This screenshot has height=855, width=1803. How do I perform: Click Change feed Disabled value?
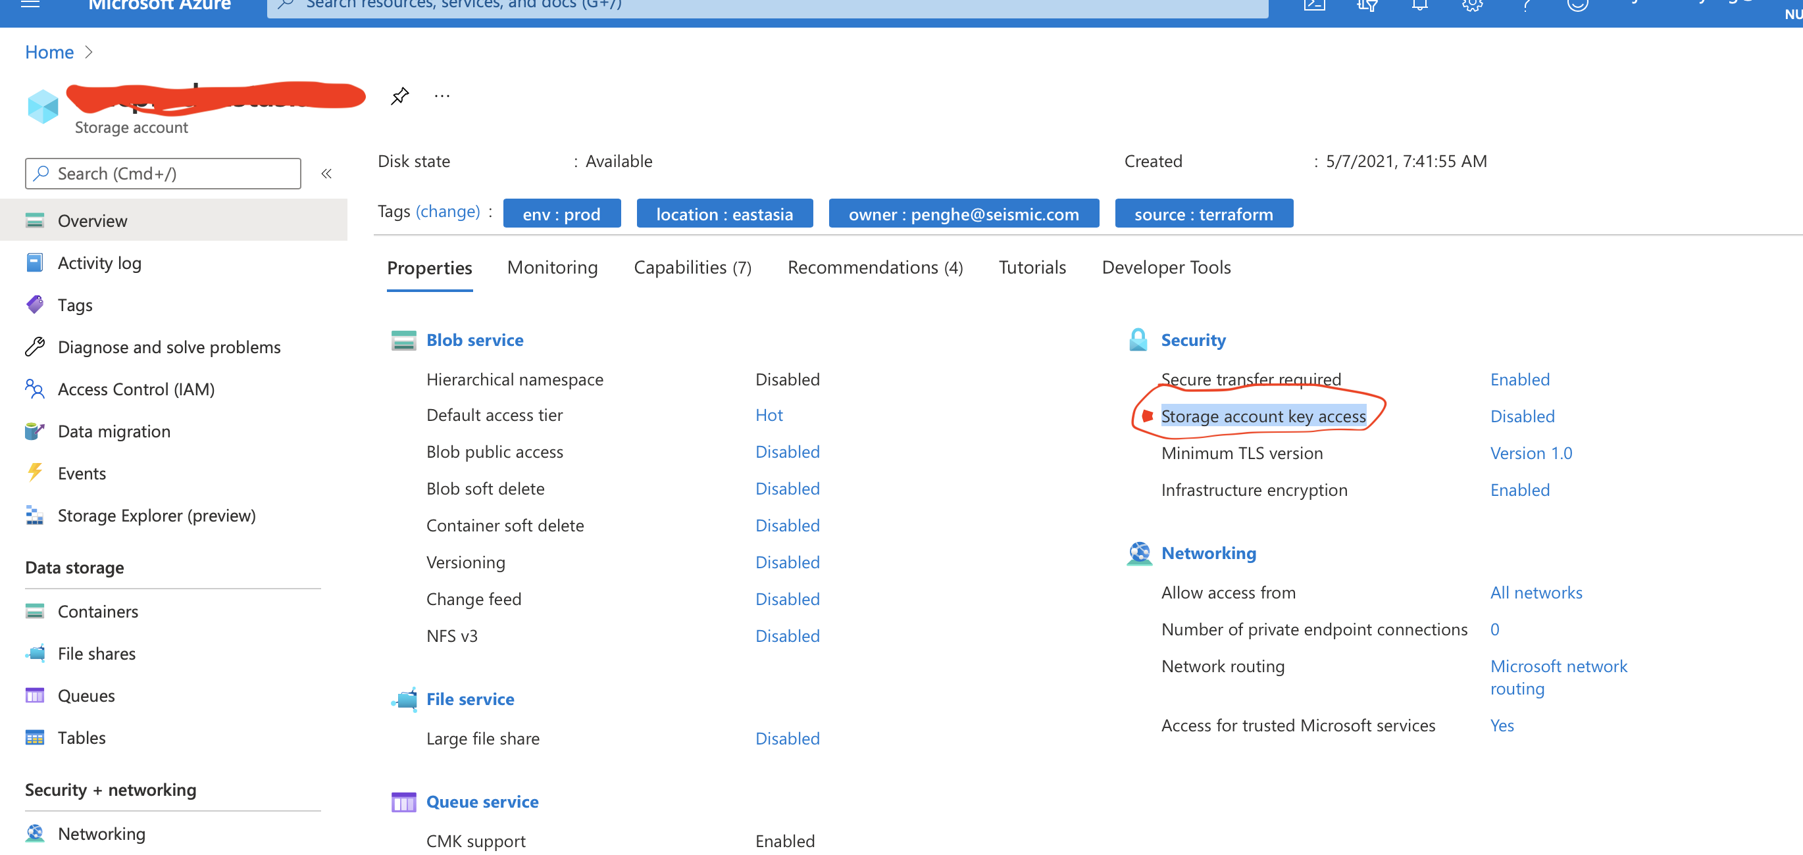click(x=788, y=599)
